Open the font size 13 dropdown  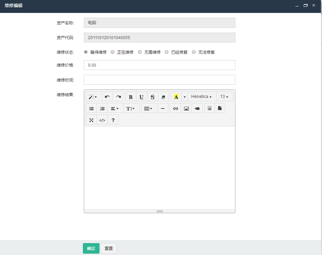click(x=225, y=97)
